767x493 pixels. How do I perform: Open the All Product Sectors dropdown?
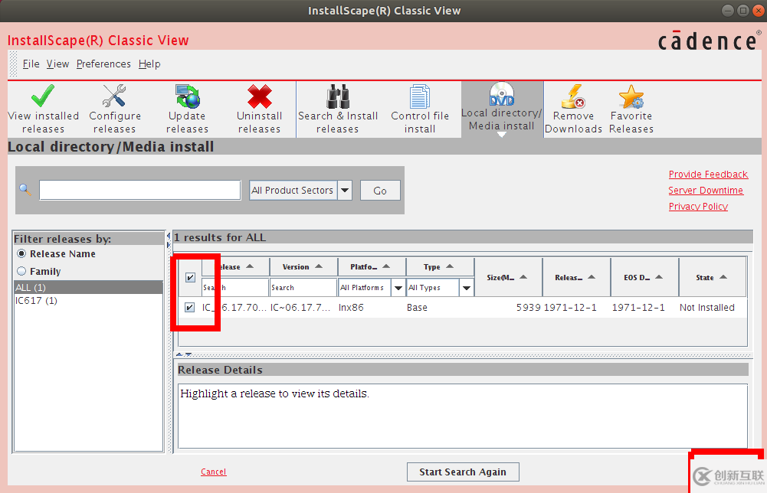(344, 190)
